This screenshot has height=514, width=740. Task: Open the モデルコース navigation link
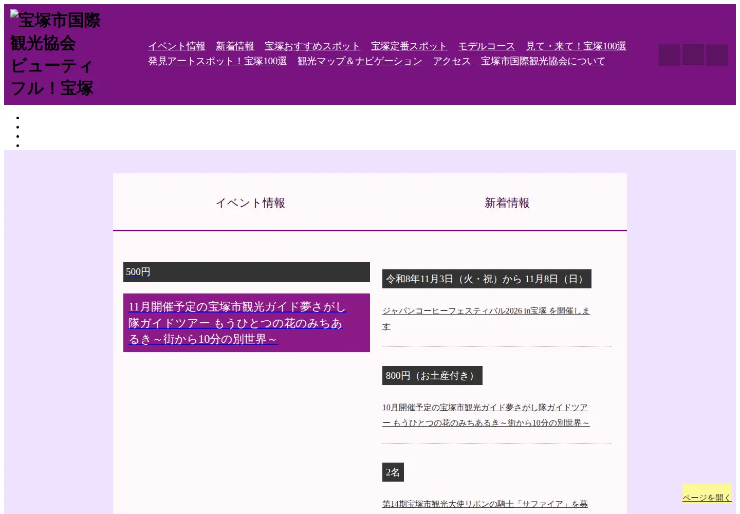pos(486,46)
